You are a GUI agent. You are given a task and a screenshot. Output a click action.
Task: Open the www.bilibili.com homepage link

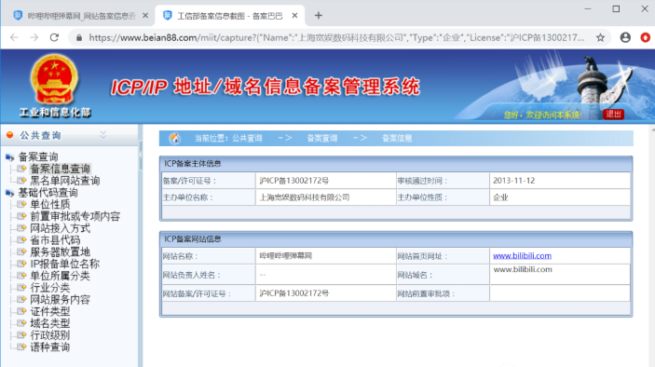(522, 255)
